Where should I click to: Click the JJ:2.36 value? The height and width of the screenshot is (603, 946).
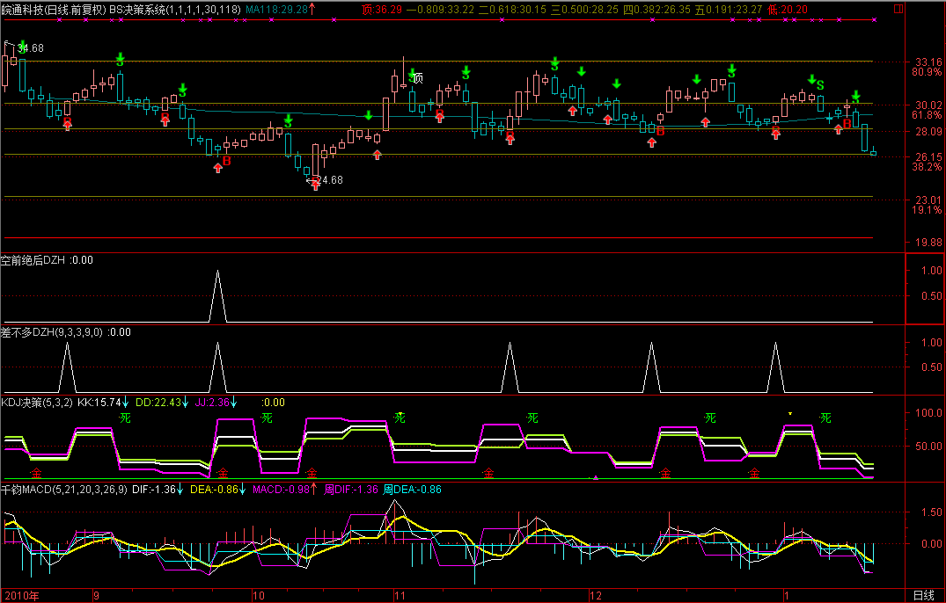click(212, 403)
